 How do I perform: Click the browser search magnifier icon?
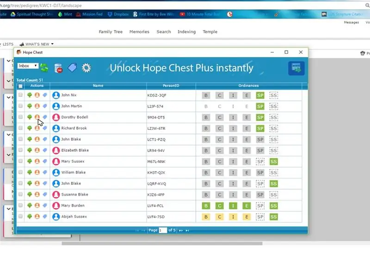pyautogui.click(x=367, y=5)
